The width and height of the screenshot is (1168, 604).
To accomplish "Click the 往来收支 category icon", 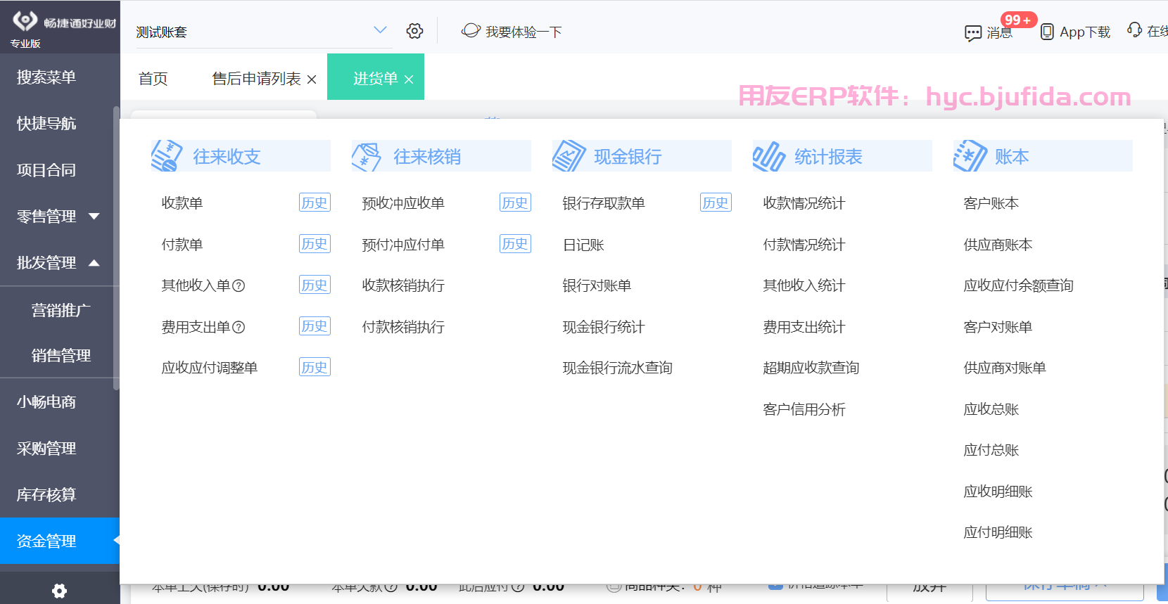I will point(167,156).
